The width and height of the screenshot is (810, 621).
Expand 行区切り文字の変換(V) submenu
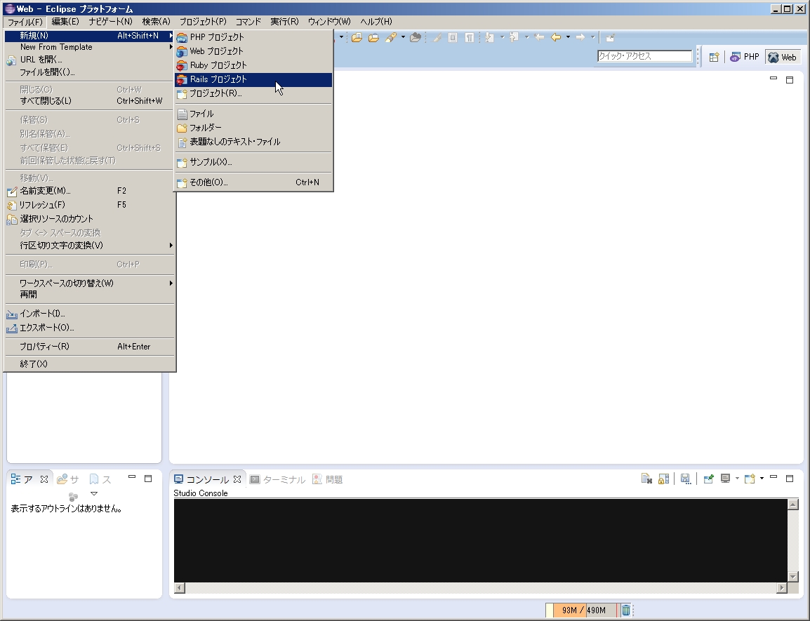(90, 246)
